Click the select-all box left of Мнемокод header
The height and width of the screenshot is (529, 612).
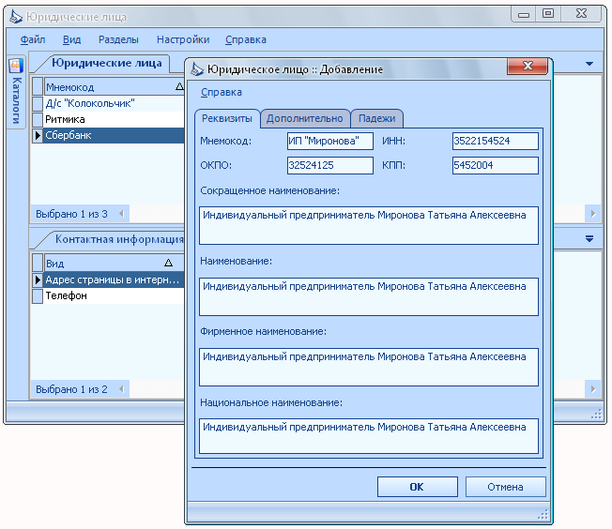click(38, 86)
